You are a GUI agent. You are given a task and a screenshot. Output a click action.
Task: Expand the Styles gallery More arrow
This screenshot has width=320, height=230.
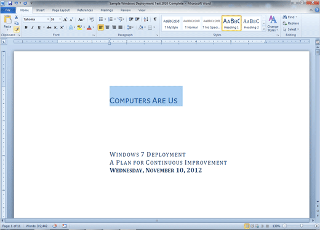(264, 29)
